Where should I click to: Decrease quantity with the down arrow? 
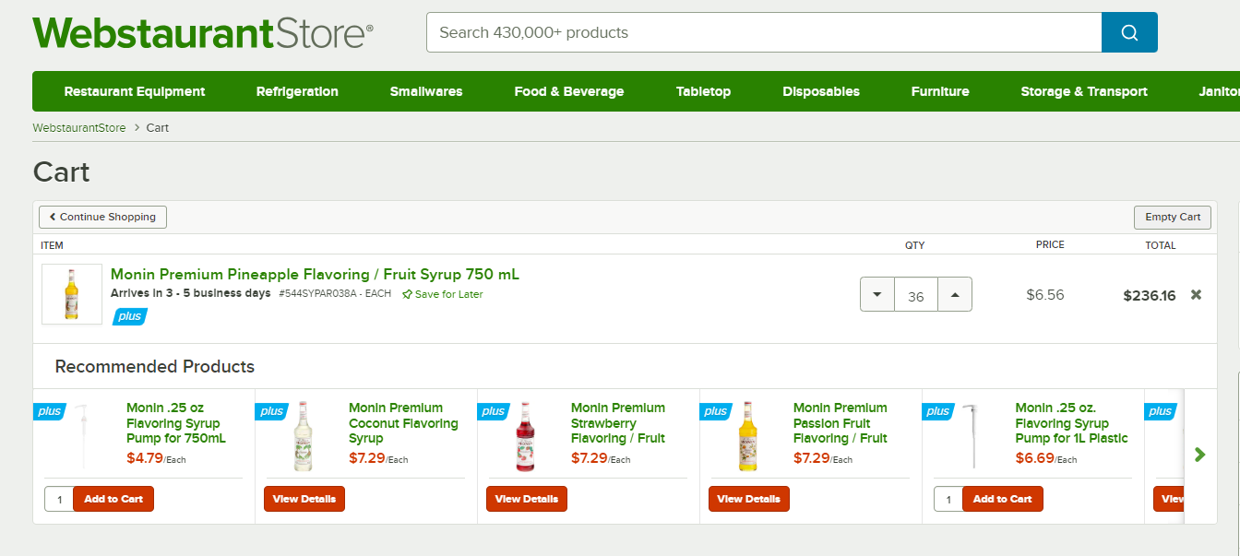[877, 295]
